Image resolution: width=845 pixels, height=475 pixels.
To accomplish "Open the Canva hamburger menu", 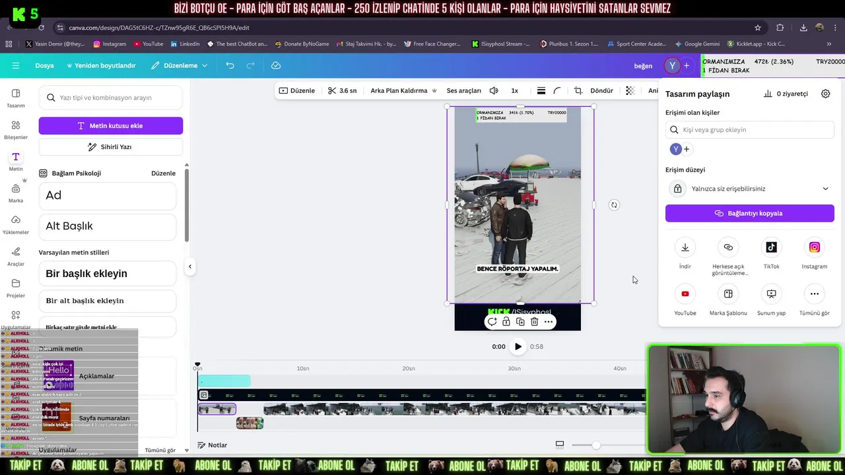I will [x=16, y=65].
